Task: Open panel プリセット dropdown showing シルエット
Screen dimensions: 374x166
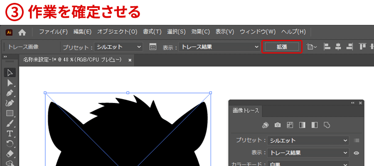Action: 308,141
